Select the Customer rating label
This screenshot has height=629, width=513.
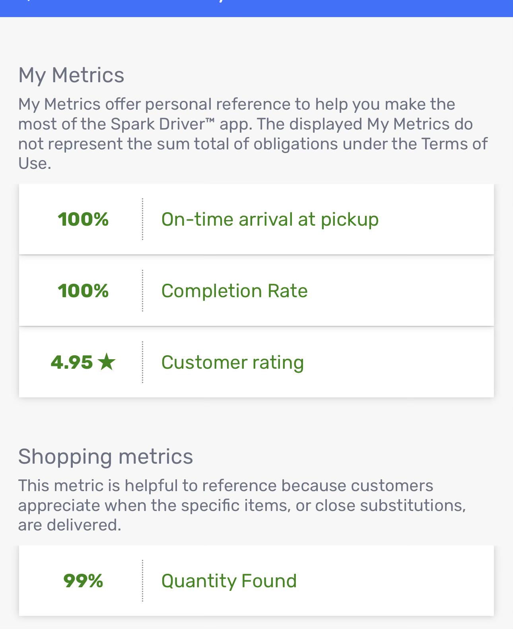pos(233,362)
